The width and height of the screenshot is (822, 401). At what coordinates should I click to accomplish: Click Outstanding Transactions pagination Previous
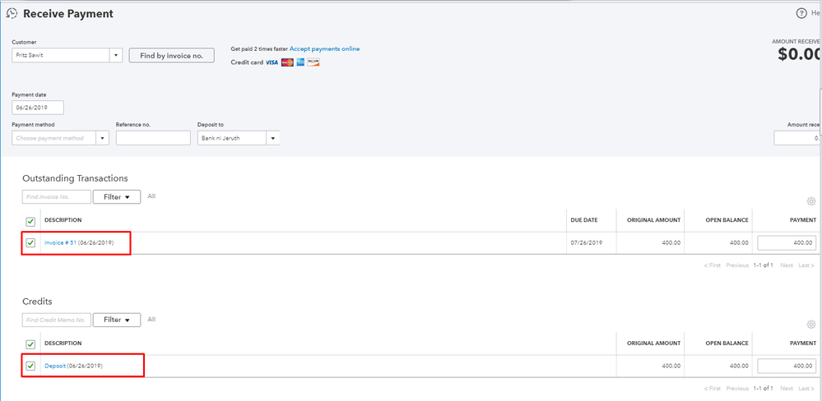click(737, 265)
